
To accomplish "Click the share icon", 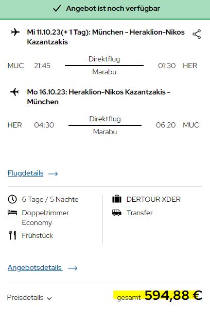I will (x=197, y=34).
